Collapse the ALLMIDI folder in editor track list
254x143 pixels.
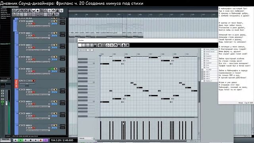pos(202,70)
